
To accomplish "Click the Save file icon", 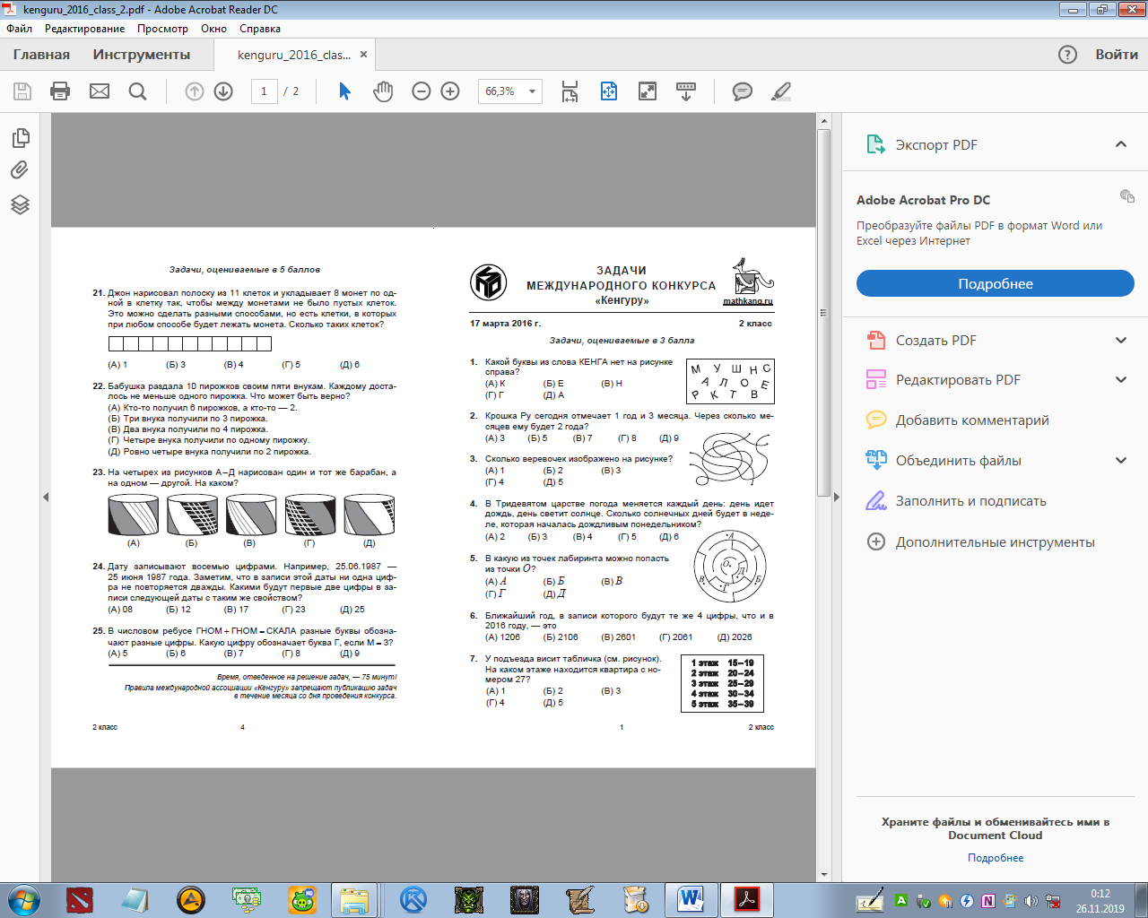I will pos(22,91).
